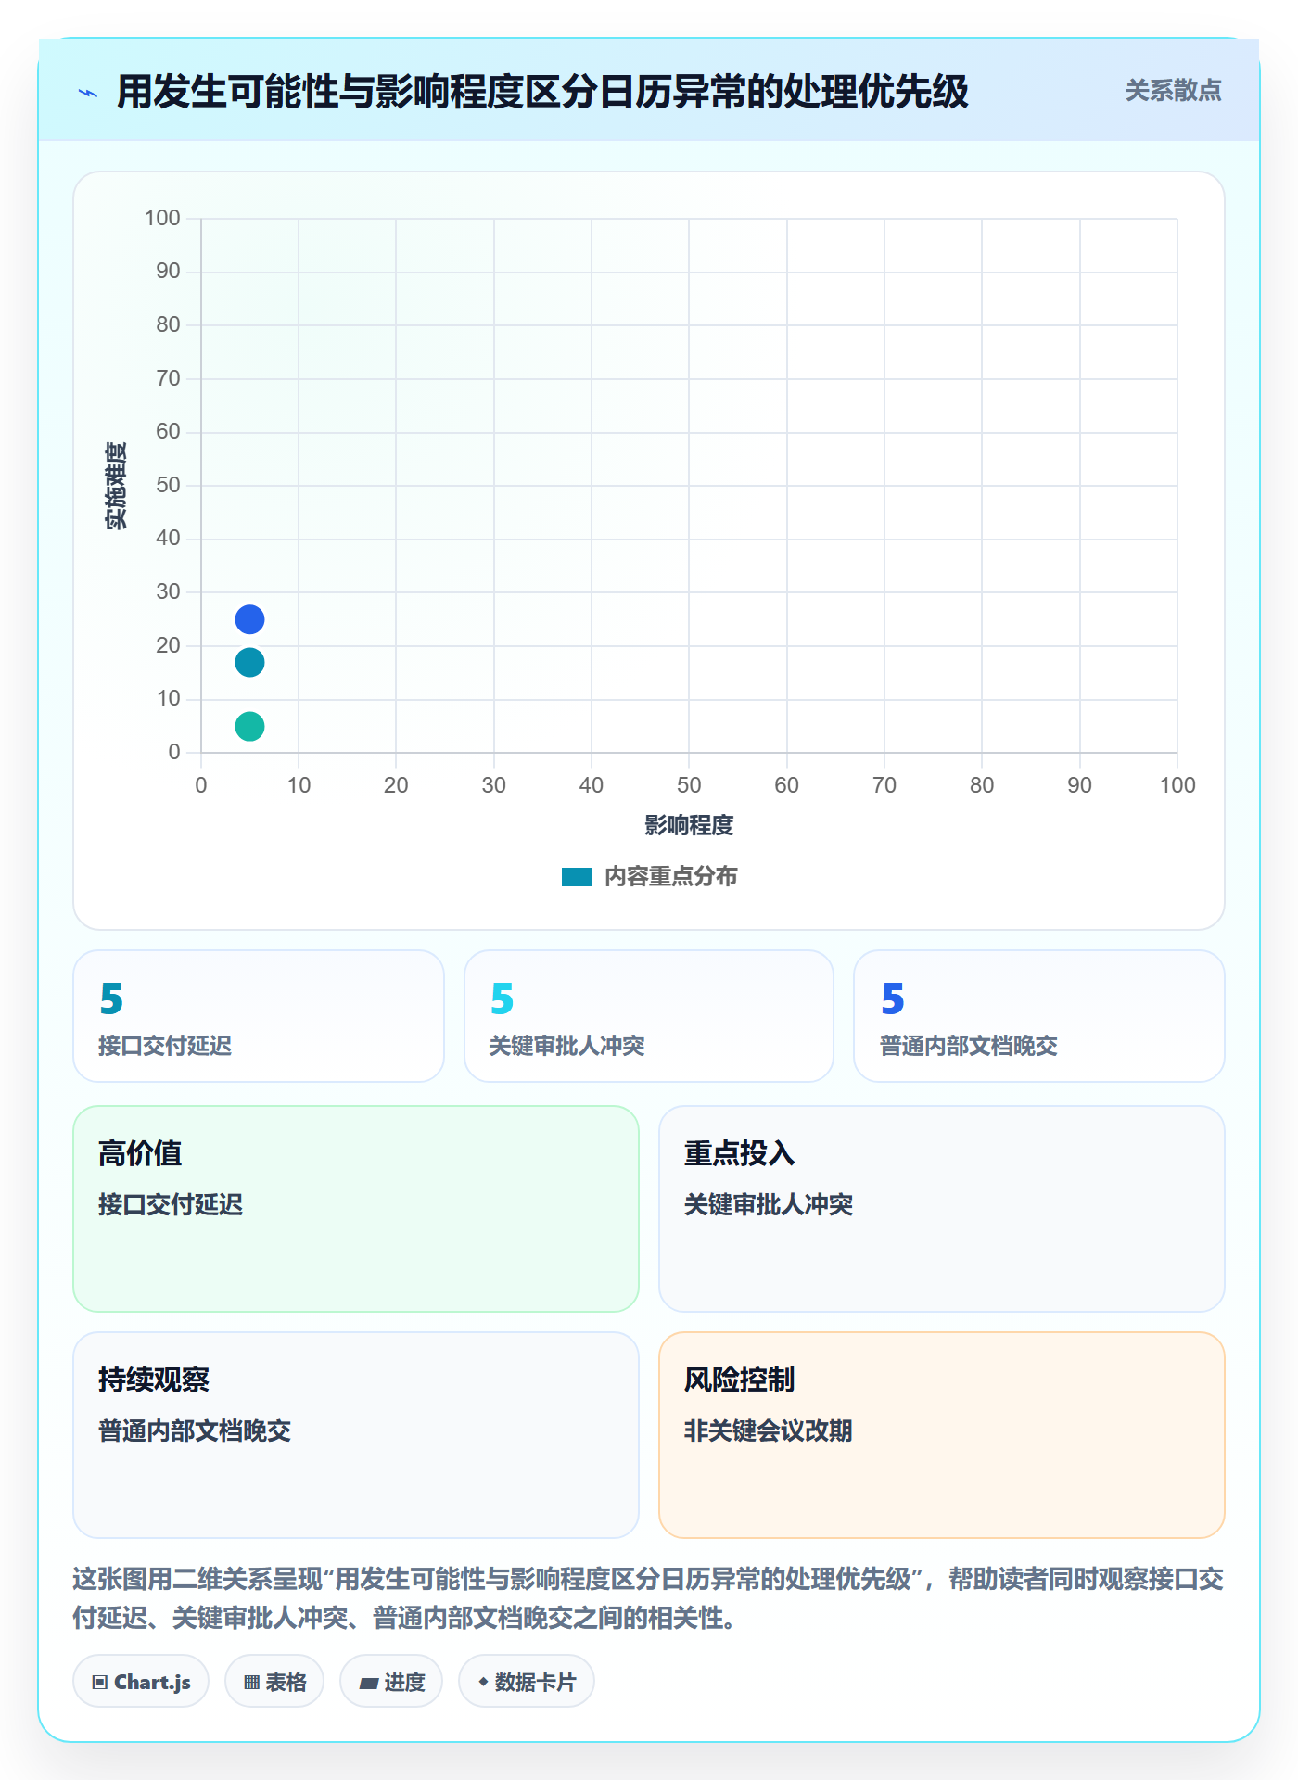This screenshot has width=1298, height=1780.
Task: Click the diamond icon in the 数据卡片 tag
Action: point(483,1681)
